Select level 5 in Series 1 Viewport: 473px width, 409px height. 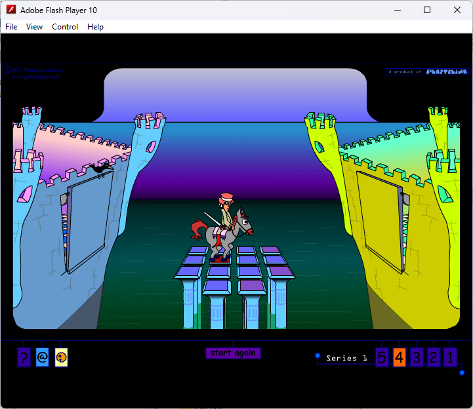pos(382,357)
